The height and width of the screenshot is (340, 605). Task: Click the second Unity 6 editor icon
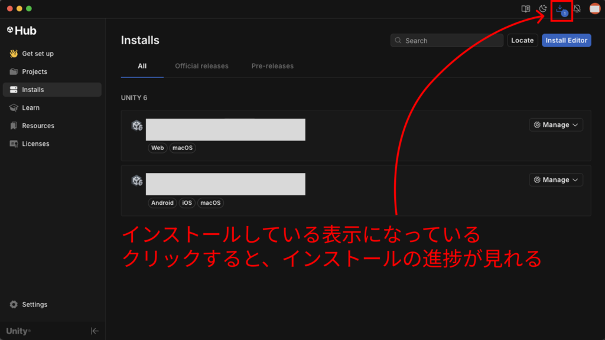click(x=137, y=181)
